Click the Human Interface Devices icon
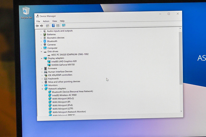Image resolution: width=206 pixels, height=137 pixels. tap(46, 72)
